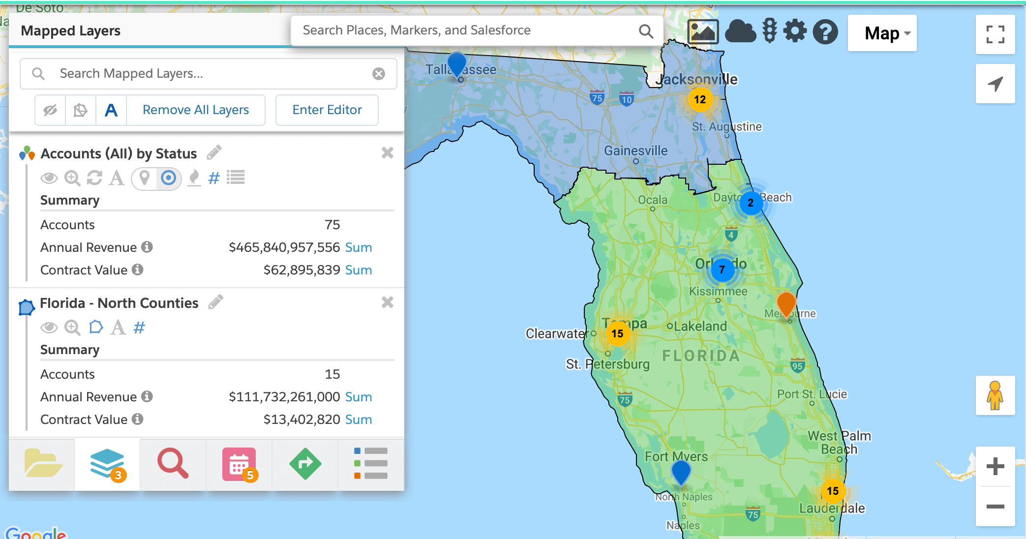The image size is (1026, 539).
Task: Open the saved layers folder tab
Action: tap(42, 464)
